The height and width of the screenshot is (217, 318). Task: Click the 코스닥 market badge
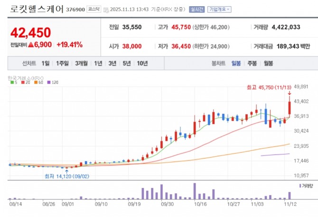pos(94,9)
